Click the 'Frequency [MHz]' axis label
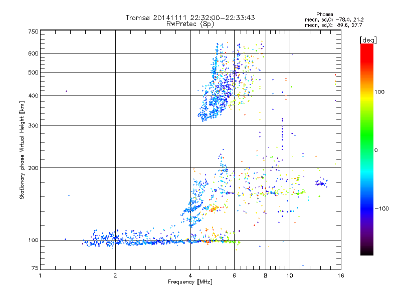This screenshot has width=401, height=300. (190, 282)
